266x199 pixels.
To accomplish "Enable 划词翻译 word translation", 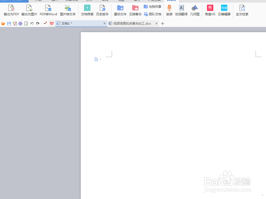I will (181, 10).
